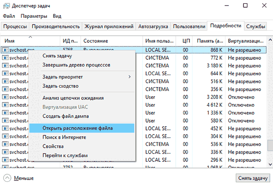Click the svchost icon in the 3 208 K row
This screenshot has height=186, width=273.
(5, 97)
